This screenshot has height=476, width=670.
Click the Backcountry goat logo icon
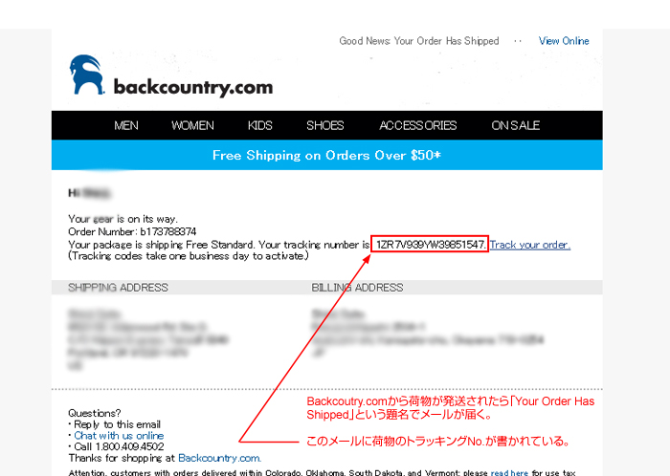pos(87,75)
